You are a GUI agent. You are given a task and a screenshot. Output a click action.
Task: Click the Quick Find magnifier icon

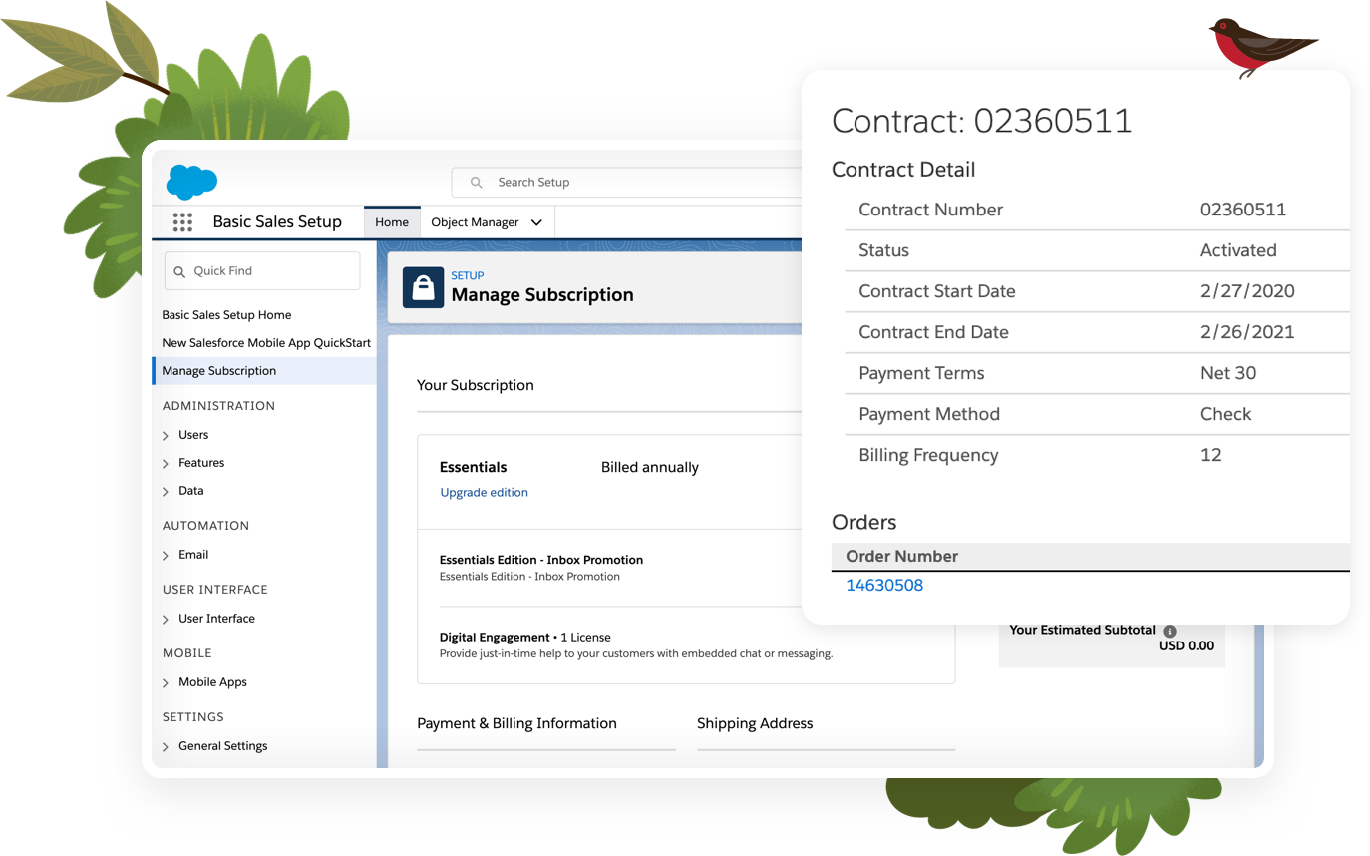(x=180, y=271)
